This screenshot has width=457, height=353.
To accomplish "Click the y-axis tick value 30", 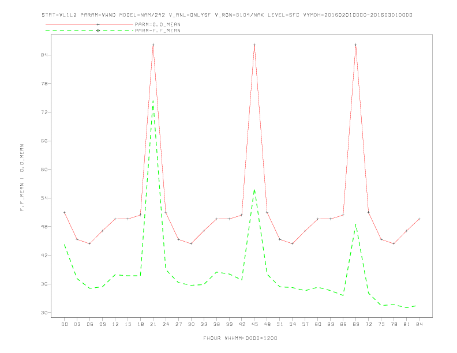I will click(x=44, y=313).
